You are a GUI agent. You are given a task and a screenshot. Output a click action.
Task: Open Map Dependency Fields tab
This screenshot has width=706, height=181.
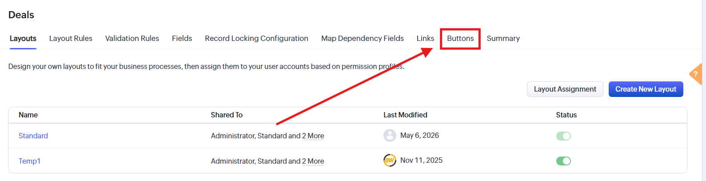pyautogui.click(x=363, y=38)
